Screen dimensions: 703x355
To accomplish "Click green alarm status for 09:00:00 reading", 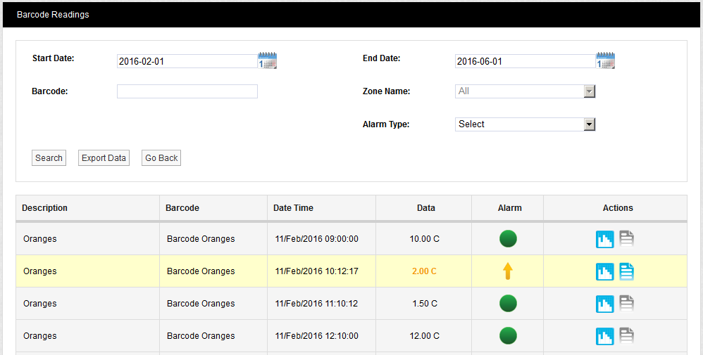I will [508, 239].
